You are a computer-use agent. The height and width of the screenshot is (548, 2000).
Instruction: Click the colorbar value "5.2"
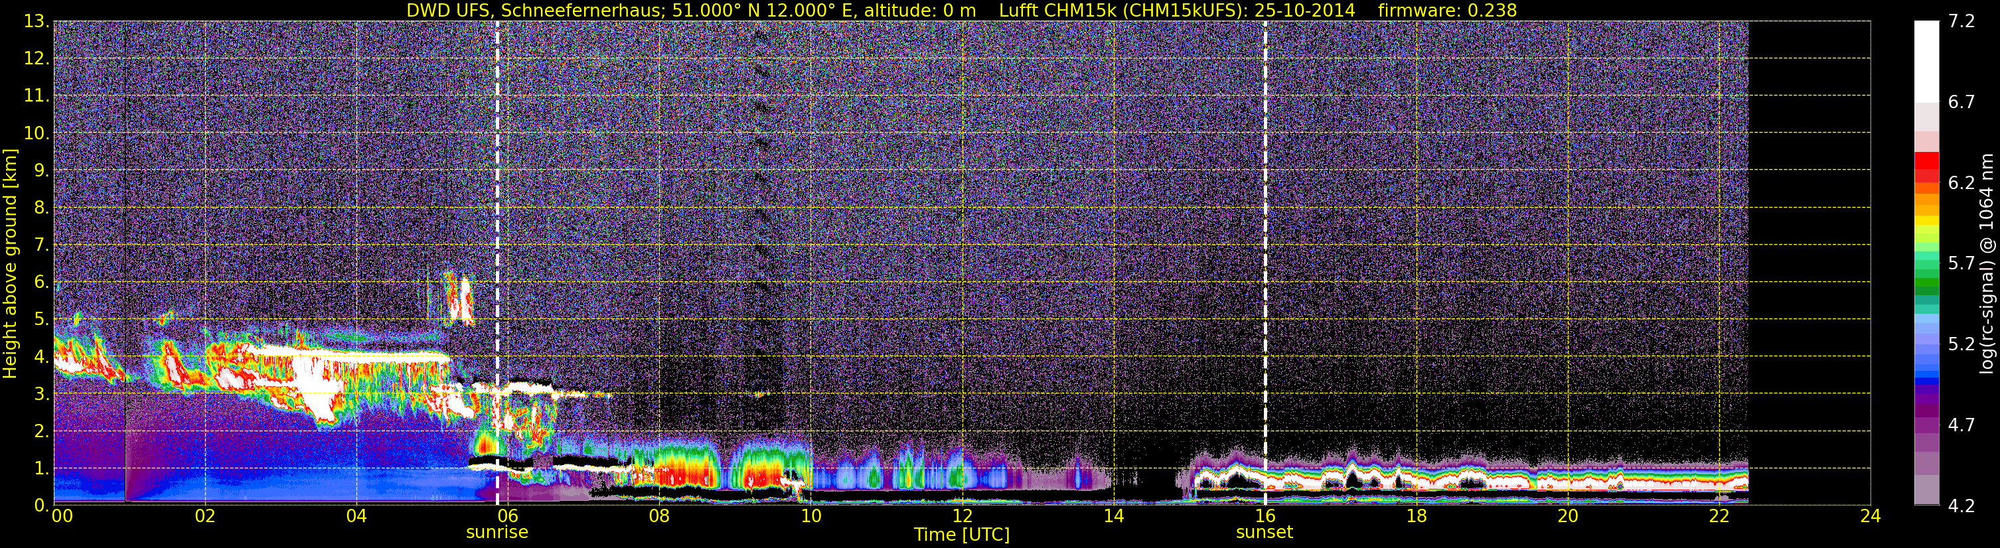coord(1962,344)
